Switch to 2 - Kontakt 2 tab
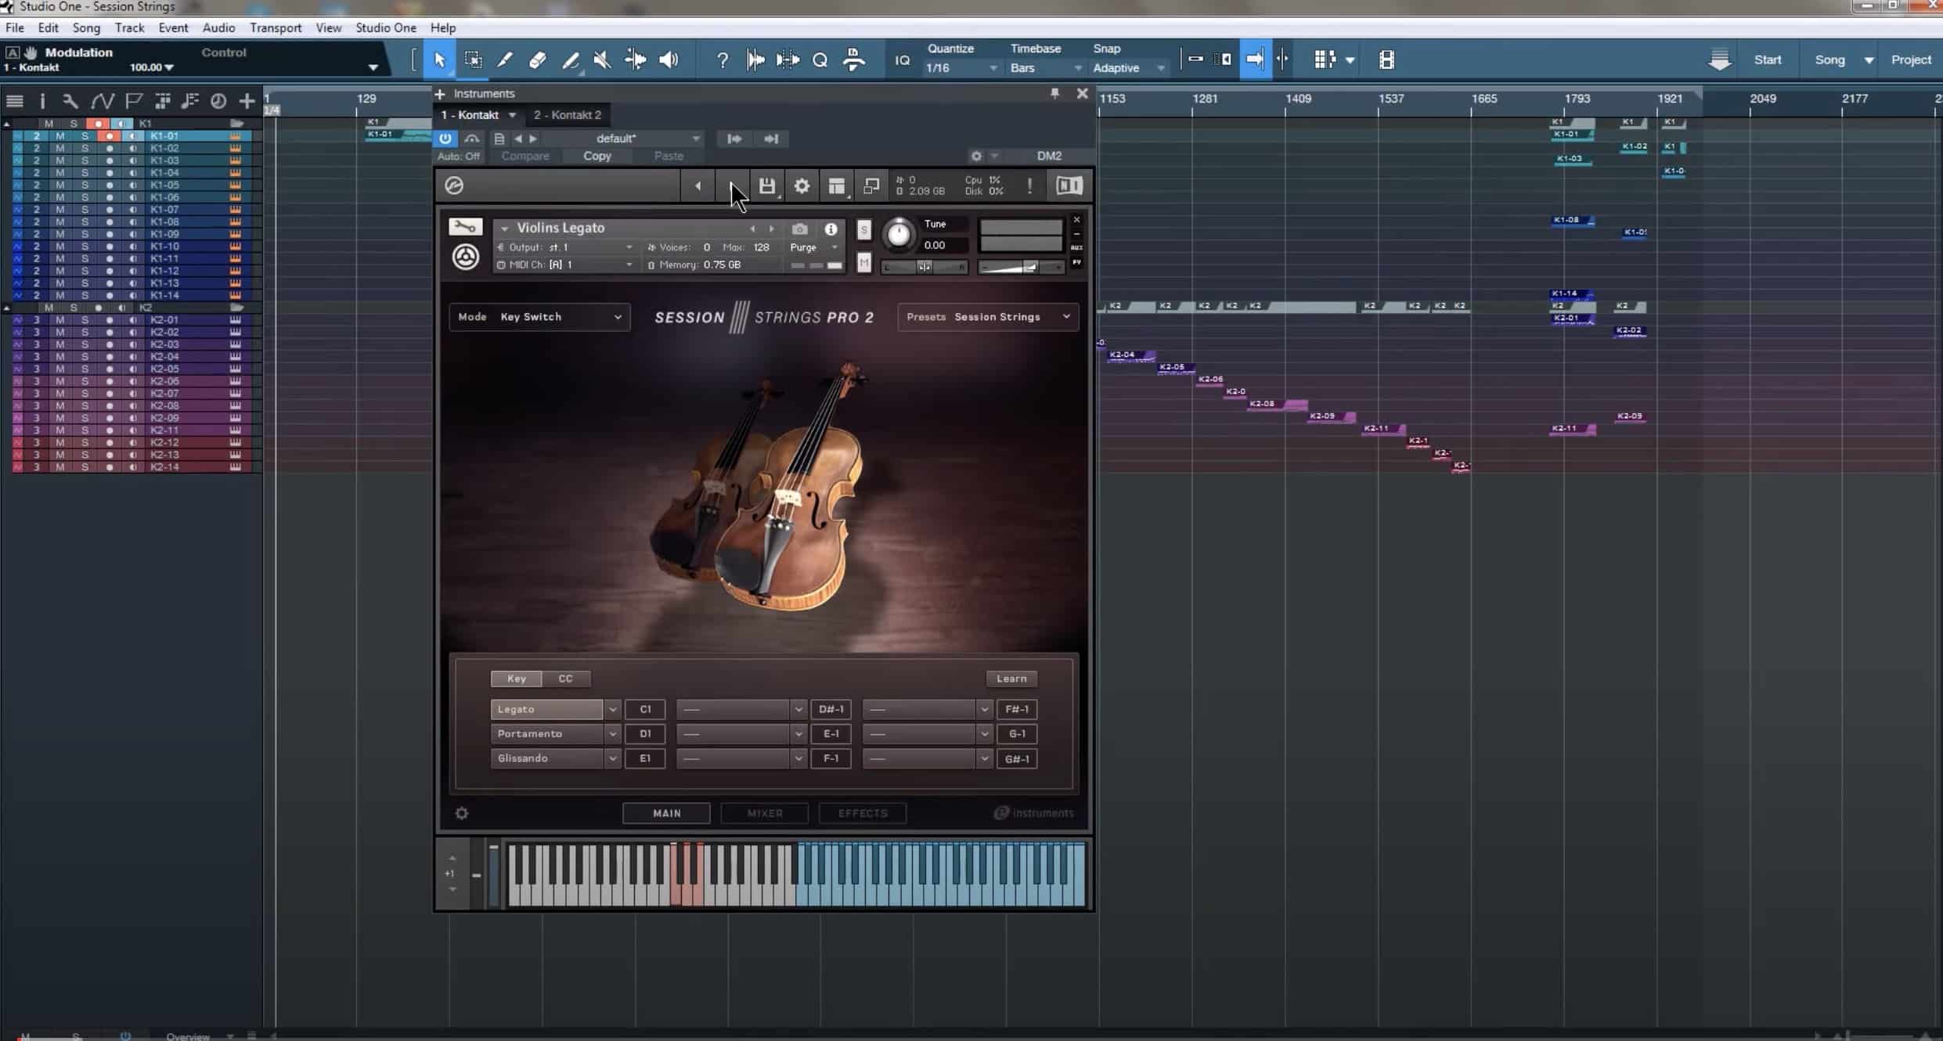The image size is (1943, 1041). [x=568, y=115]
